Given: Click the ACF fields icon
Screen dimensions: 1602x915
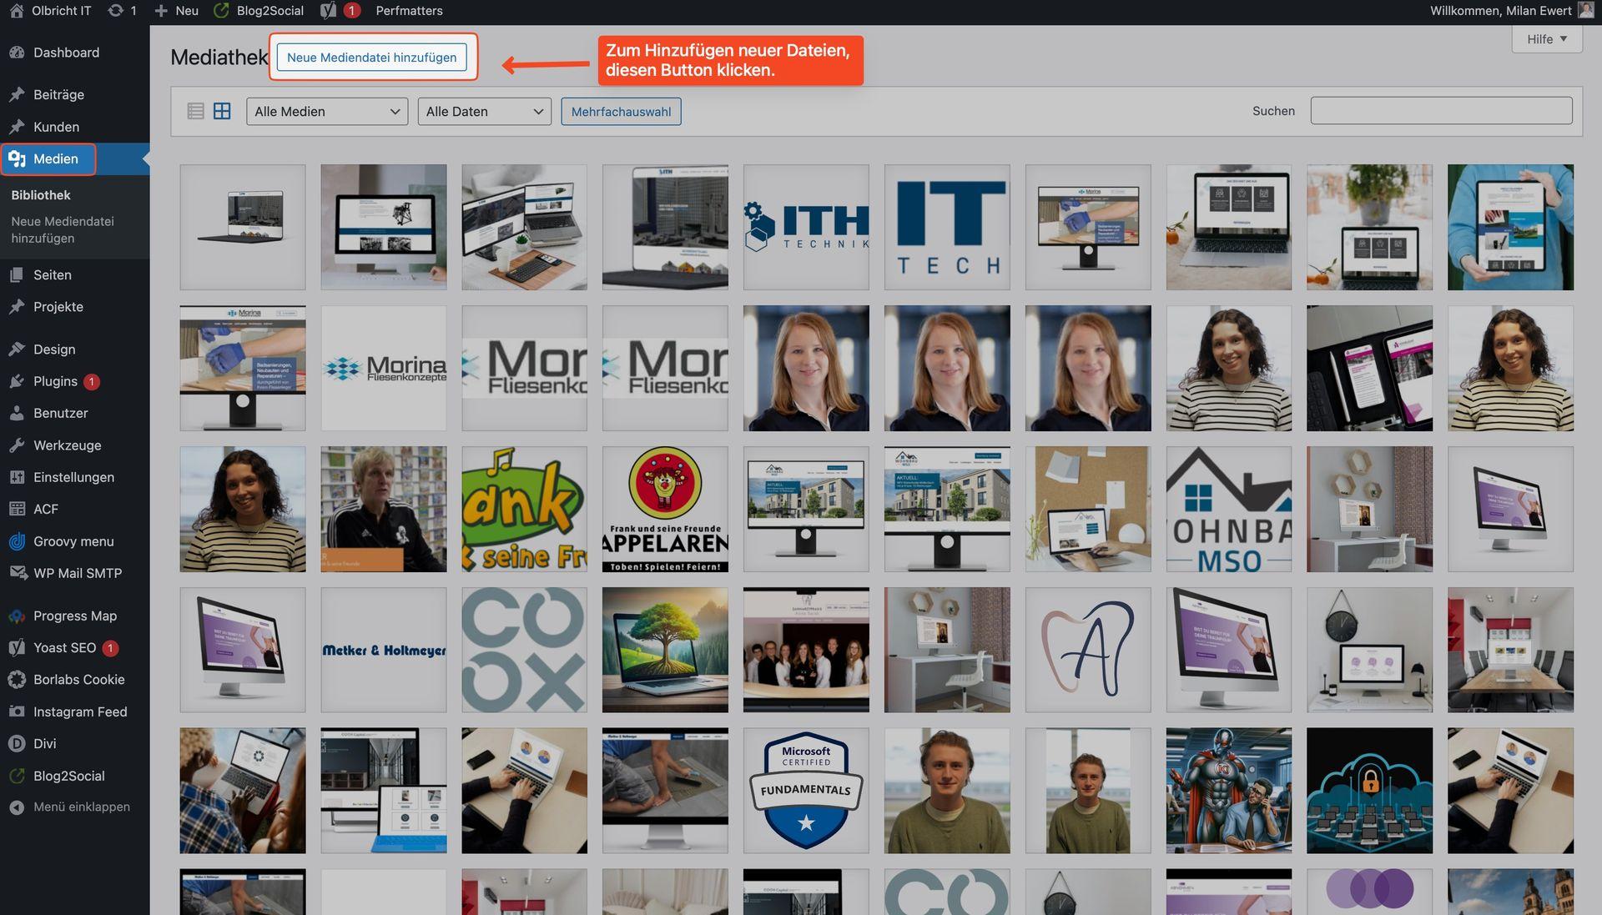Looking at the screenshot, I should click(x=17, y=509).
